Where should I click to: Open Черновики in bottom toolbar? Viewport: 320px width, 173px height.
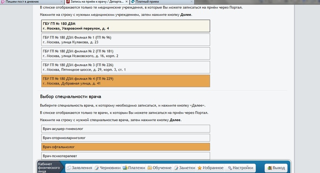108,168
